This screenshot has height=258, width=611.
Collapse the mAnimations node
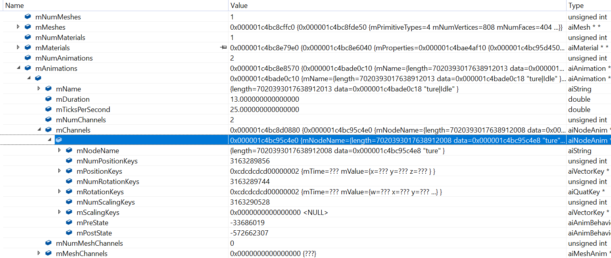pyautogui.click(x=18, y=68)
